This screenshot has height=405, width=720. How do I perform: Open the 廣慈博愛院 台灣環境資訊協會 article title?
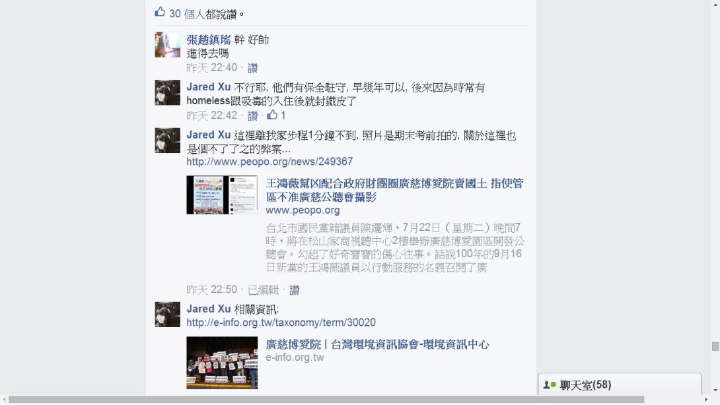tap(377, 344)
